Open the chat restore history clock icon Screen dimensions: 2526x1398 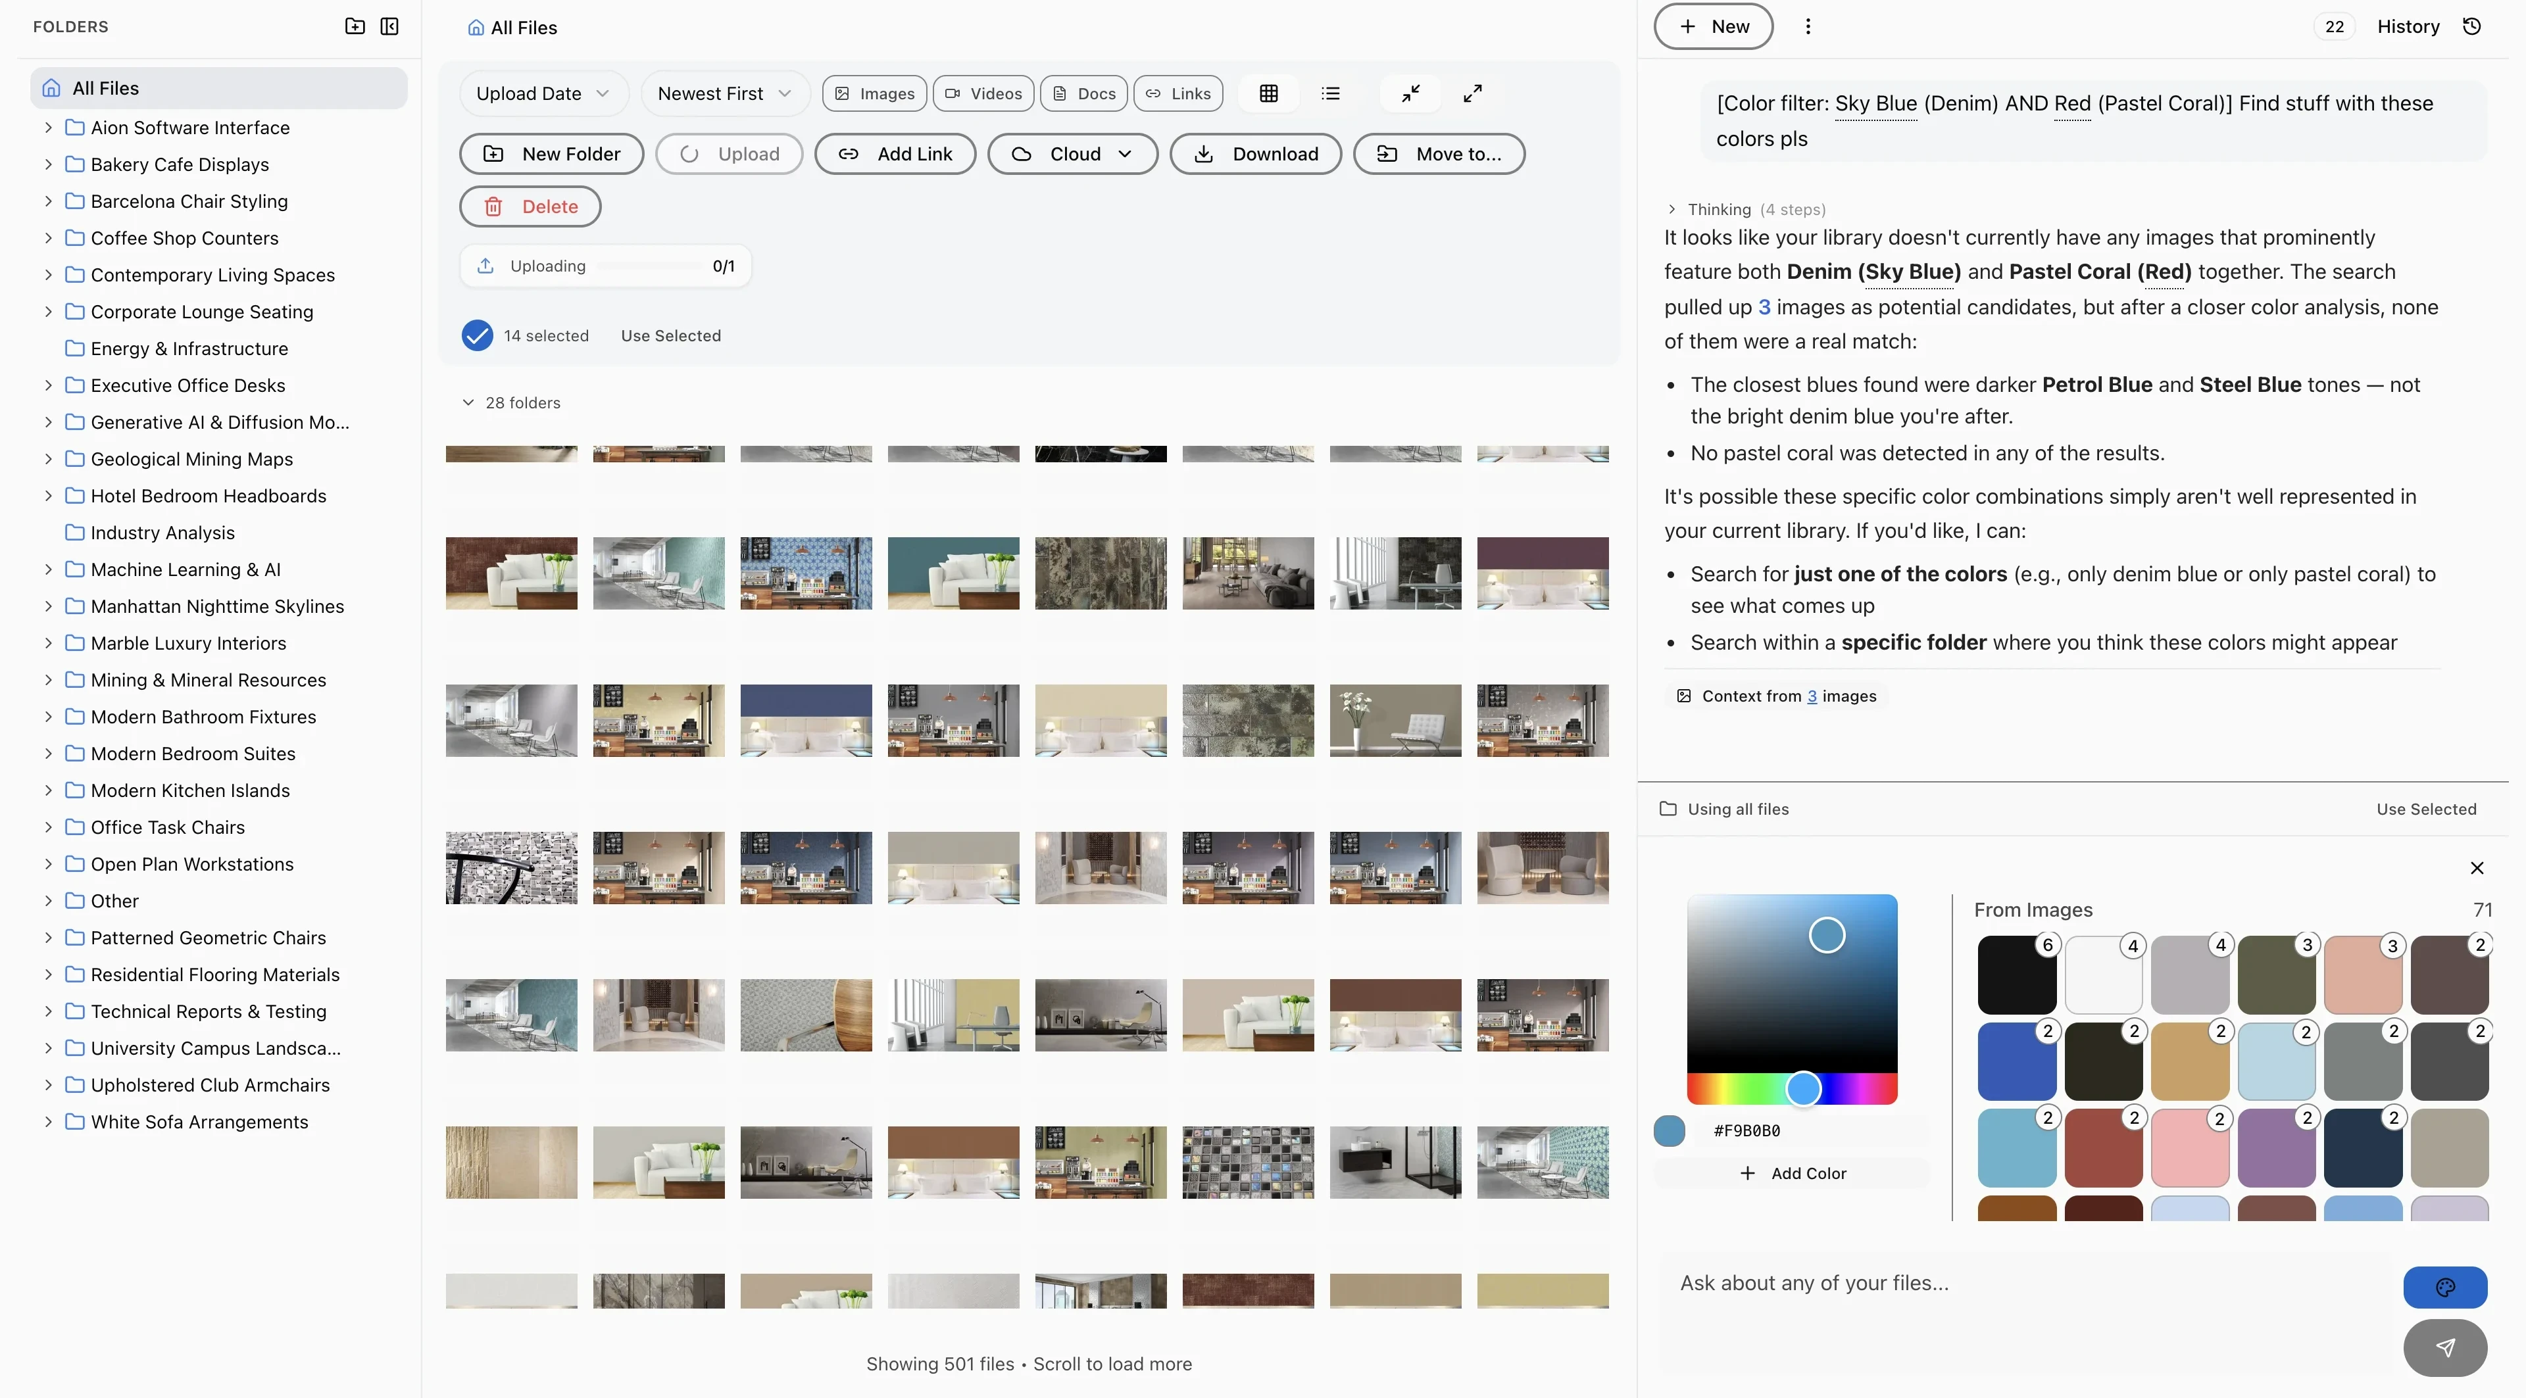pos(2472,26)
